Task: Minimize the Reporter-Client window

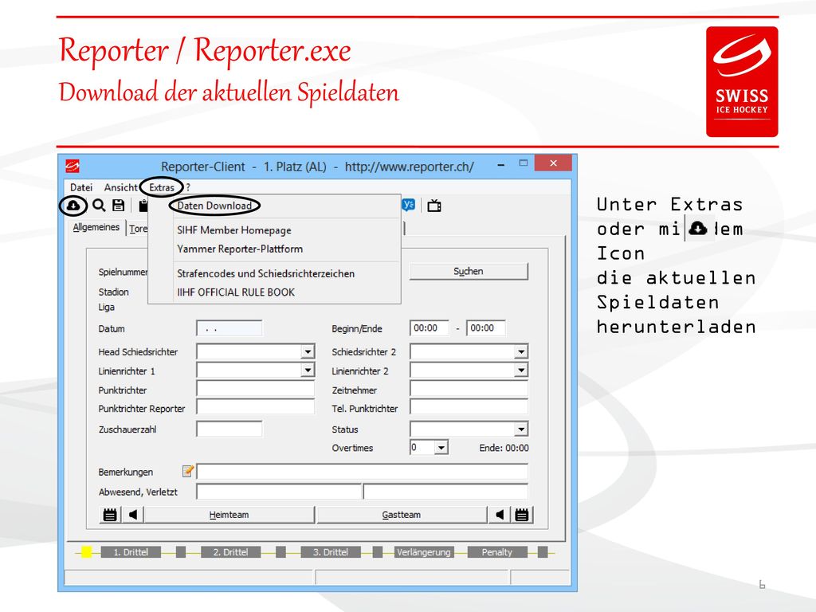Action: [500, 164]
